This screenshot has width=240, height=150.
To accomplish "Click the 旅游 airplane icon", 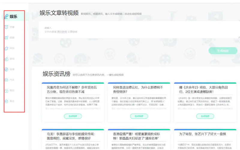I will coord(6,38).
